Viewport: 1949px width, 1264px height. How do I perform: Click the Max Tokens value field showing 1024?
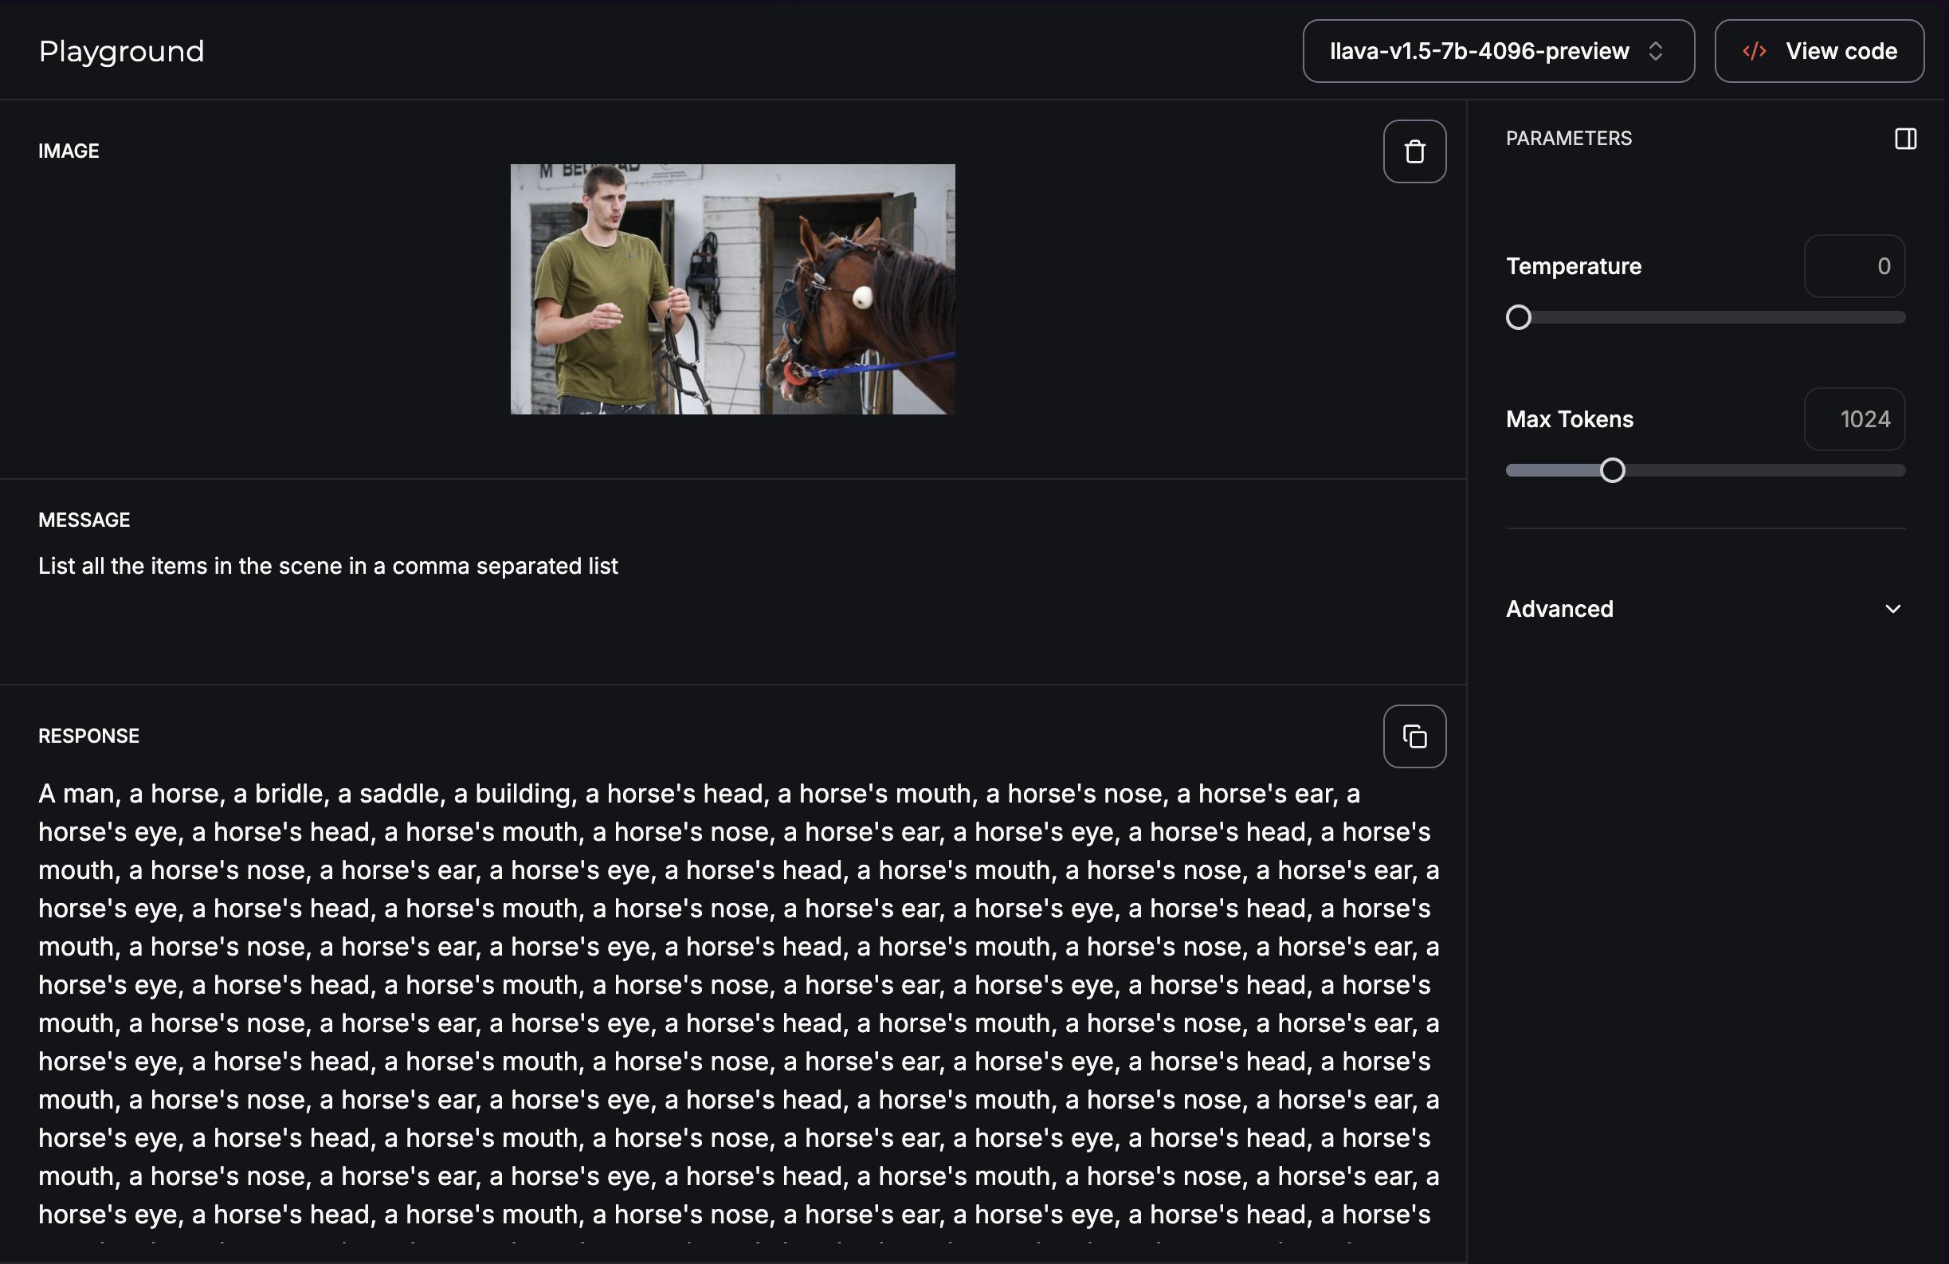(x=1854, y=419)
